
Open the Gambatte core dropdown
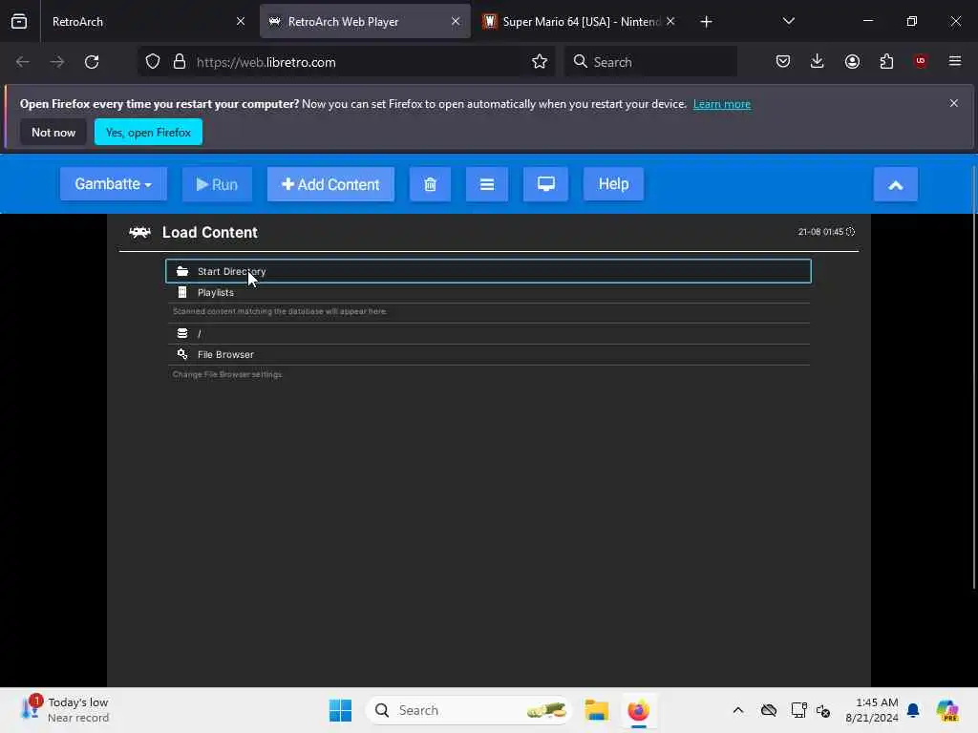tap(114, 184)
